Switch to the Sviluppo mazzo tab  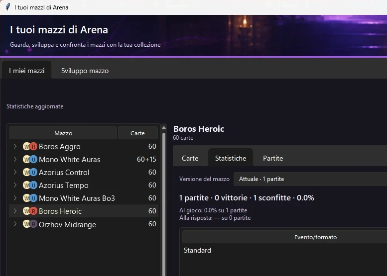(x=85, y=71)
